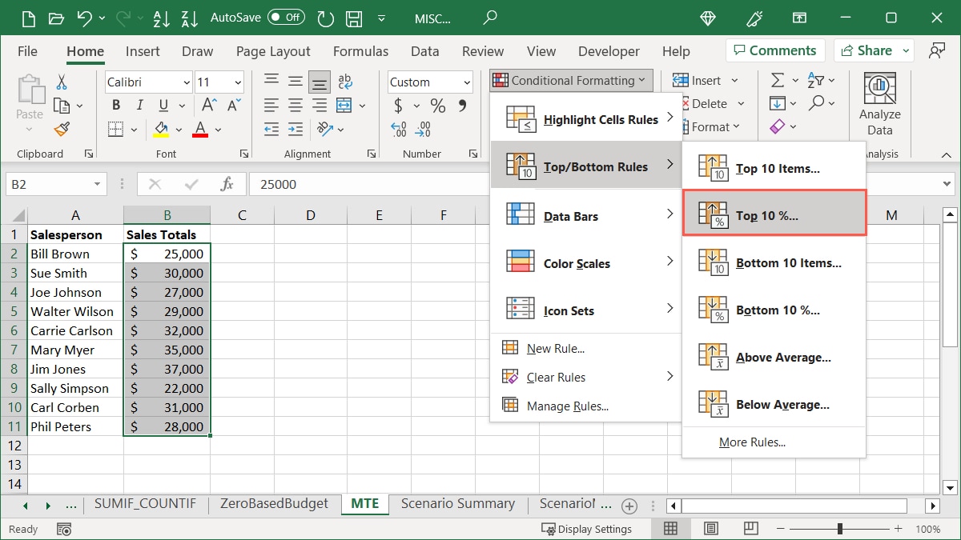Open the Analyze Data tool

(x=879, y=104)
